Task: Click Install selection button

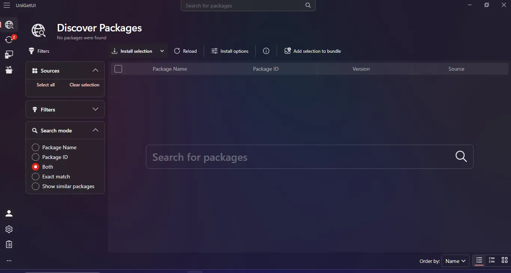Action: click(133, 51)
